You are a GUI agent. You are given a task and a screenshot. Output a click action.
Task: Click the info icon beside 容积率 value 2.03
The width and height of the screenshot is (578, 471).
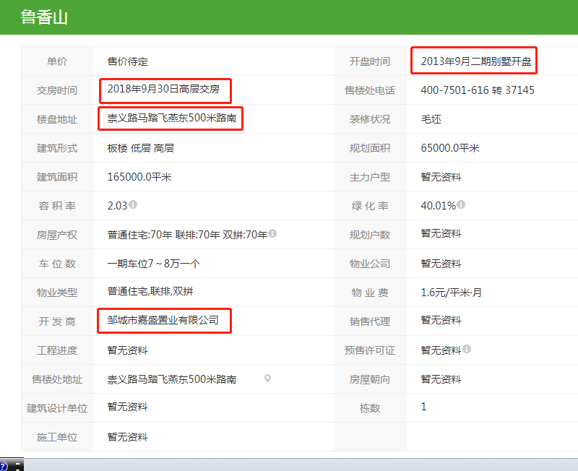(x=133, y=204)
